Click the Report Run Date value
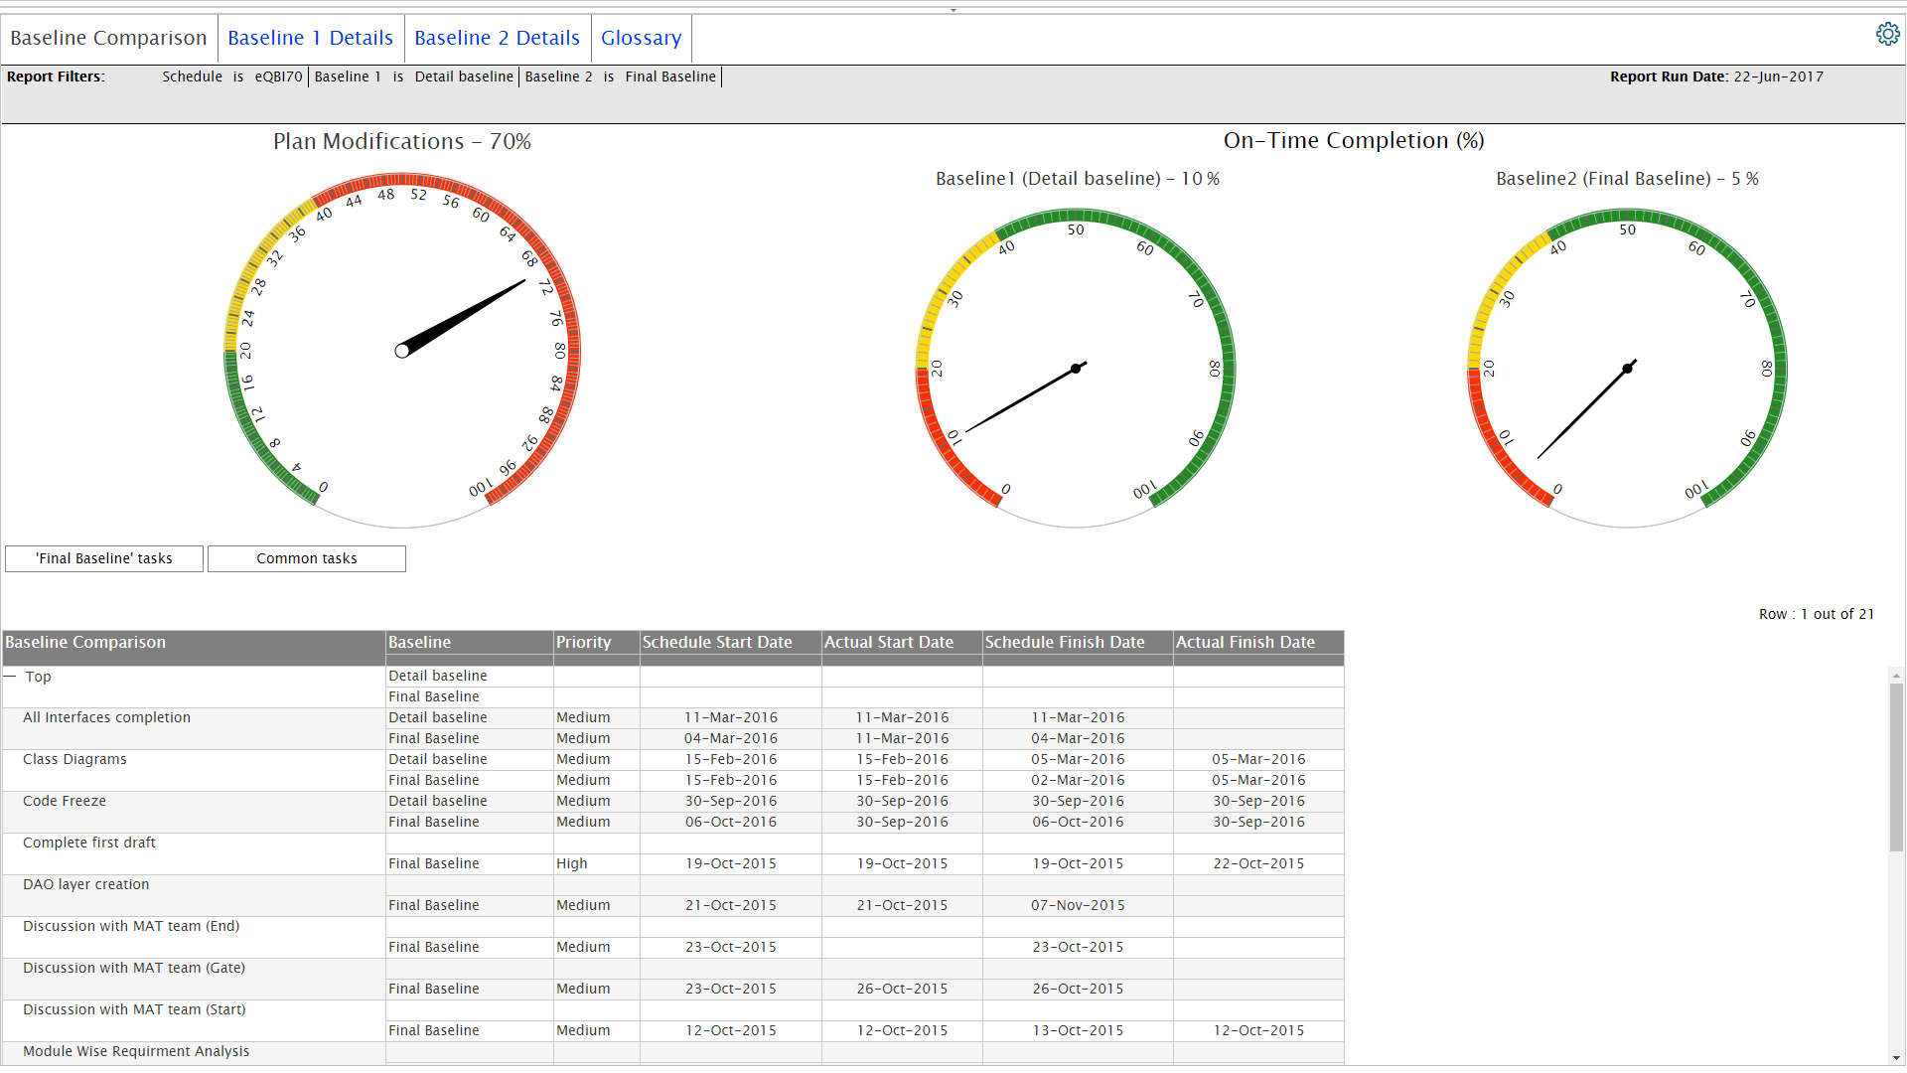The image size is (1907, 1073). point(1779,77)
